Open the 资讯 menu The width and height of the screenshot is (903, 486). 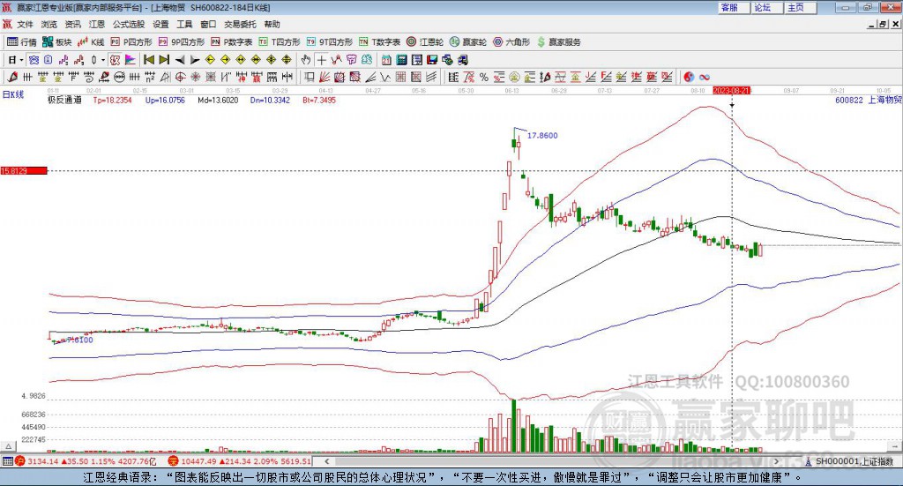click(x=72, y=24)
